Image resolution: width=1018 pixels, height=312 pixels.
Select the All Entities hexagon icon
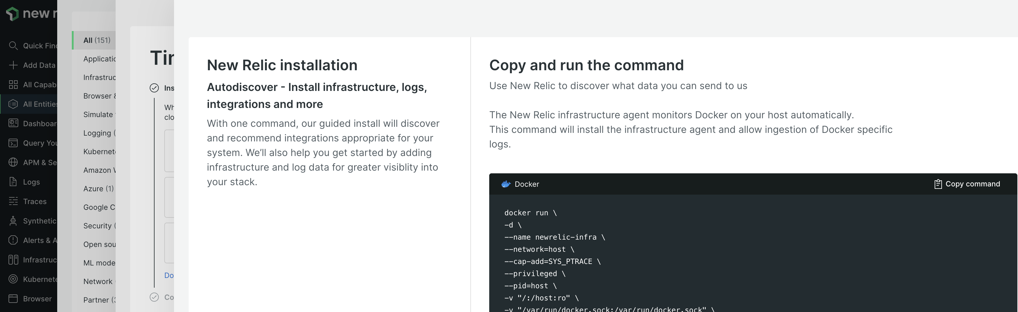[13, 104]
